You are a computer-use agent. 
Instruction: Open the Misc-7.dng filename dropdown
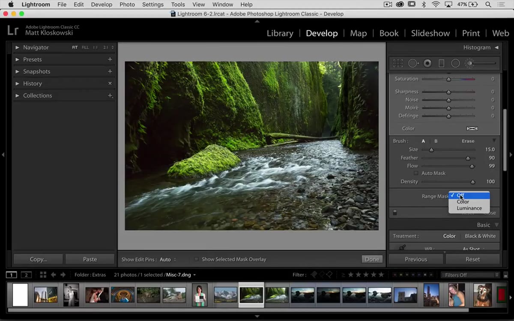[x=181, y=275]
